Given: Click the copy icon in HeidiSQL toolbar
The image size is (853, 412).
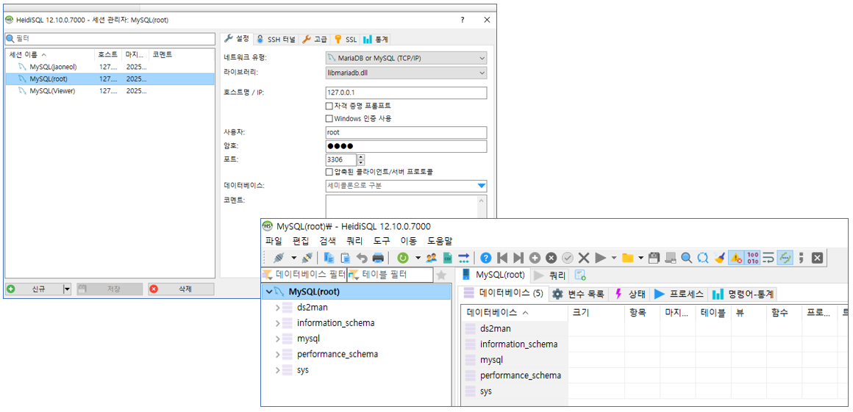Looking at the screenshot, I should pos(329,258).
